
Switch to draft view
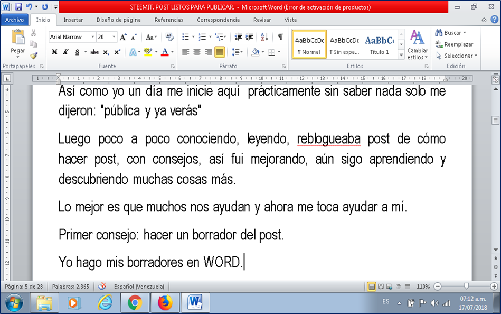[407, 287]
